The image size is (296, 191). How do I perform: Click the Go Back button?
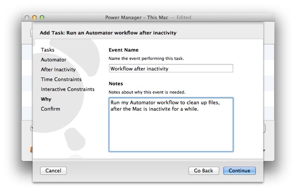(x=203, y=170)
